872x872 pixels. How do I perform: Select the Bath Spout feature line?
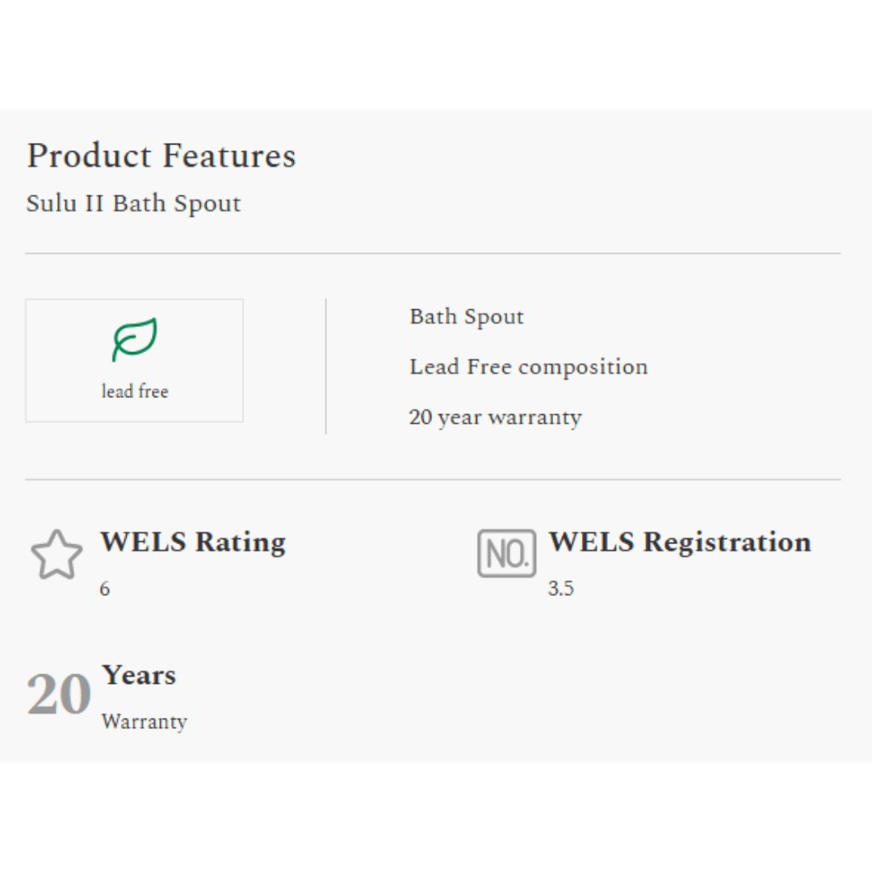(466, 317)
